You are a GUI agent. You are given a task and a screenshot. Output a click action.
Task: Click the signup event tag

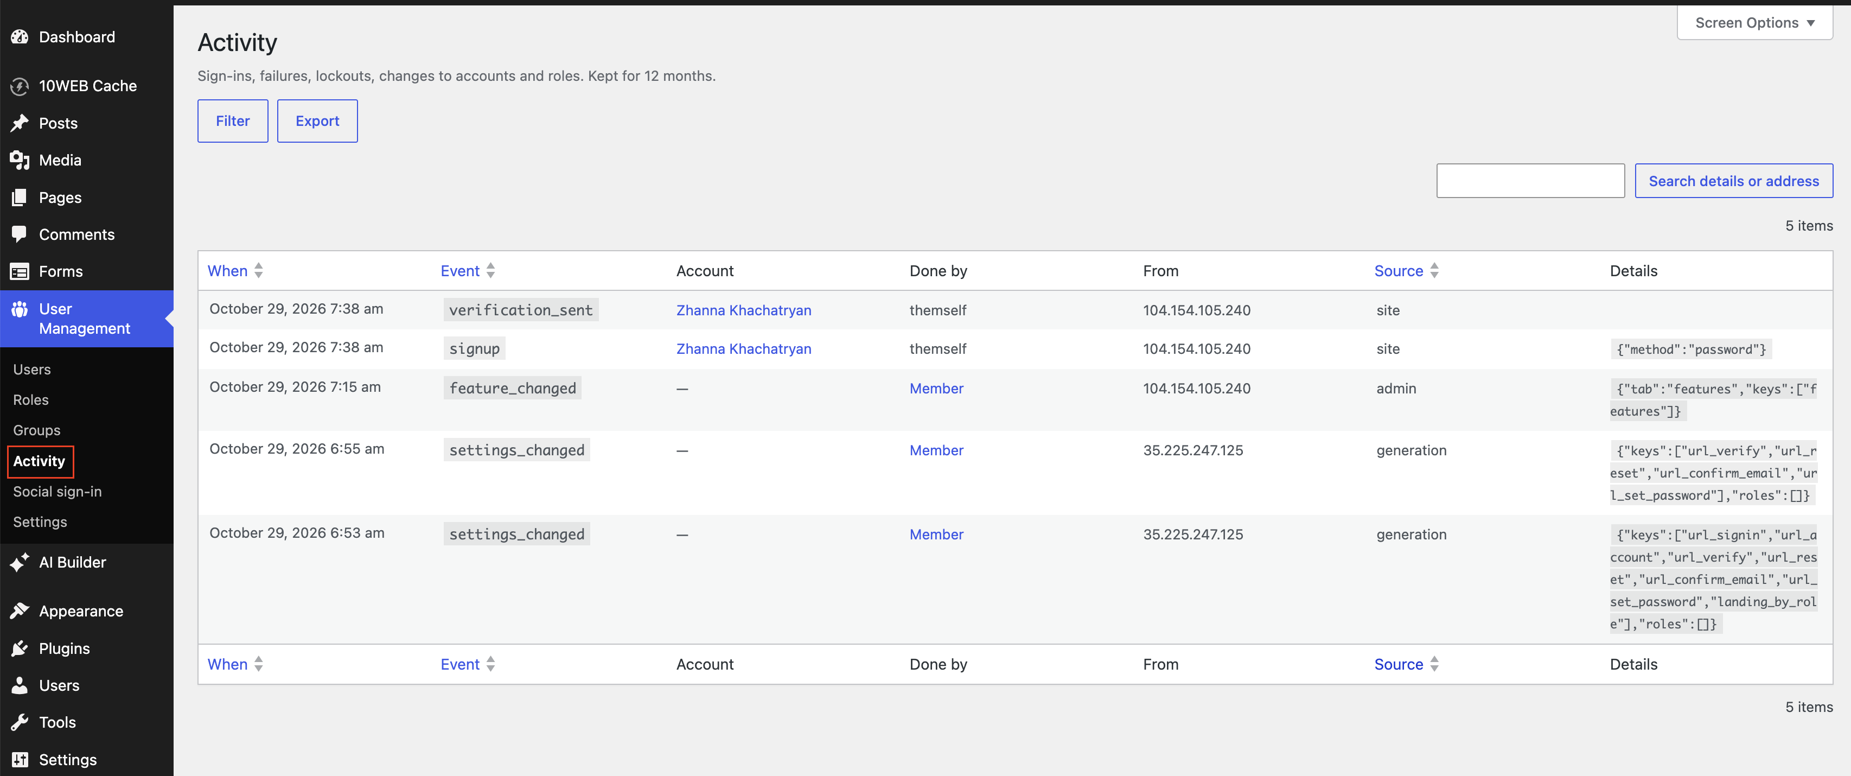click(474, 348)
